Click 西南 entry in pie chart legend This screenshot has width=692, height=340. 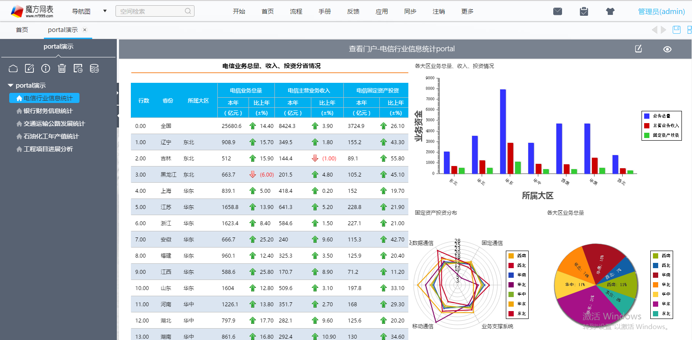tap(661, 256)
